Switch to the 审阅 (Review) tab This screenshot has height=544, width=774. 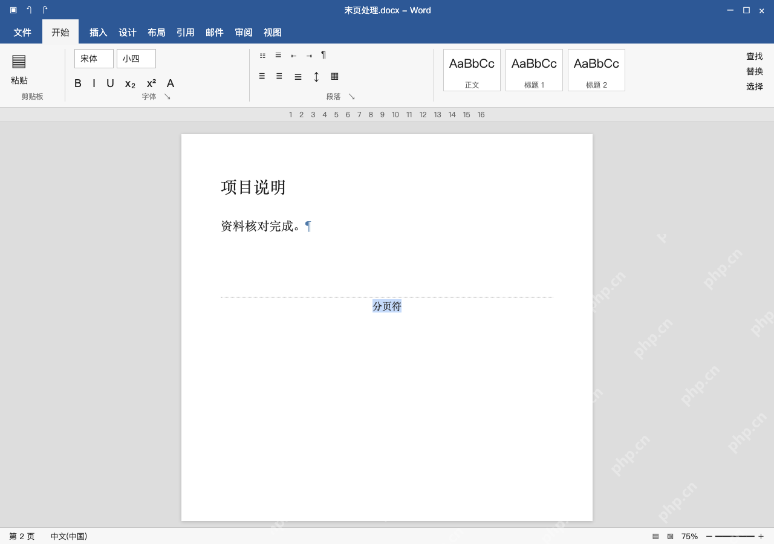coord(244,33)
